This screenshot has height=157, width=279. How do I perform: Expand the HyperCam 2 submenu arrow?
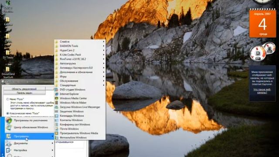(x=104, y=50)
